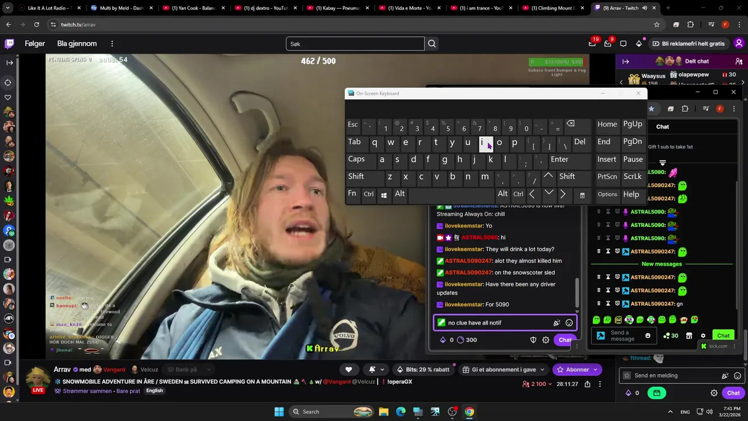Screen dimensions: 748x421
Task: Open emote picker in popout Twitch chat
Action: click(x=569, y=323)
